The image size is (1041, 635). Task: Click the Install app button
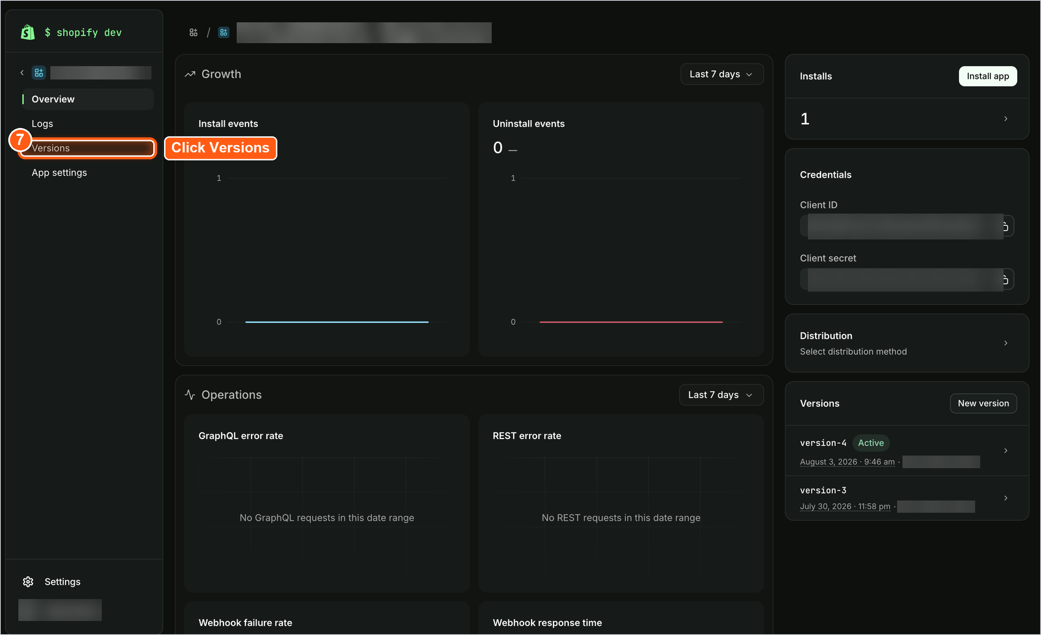988,76
